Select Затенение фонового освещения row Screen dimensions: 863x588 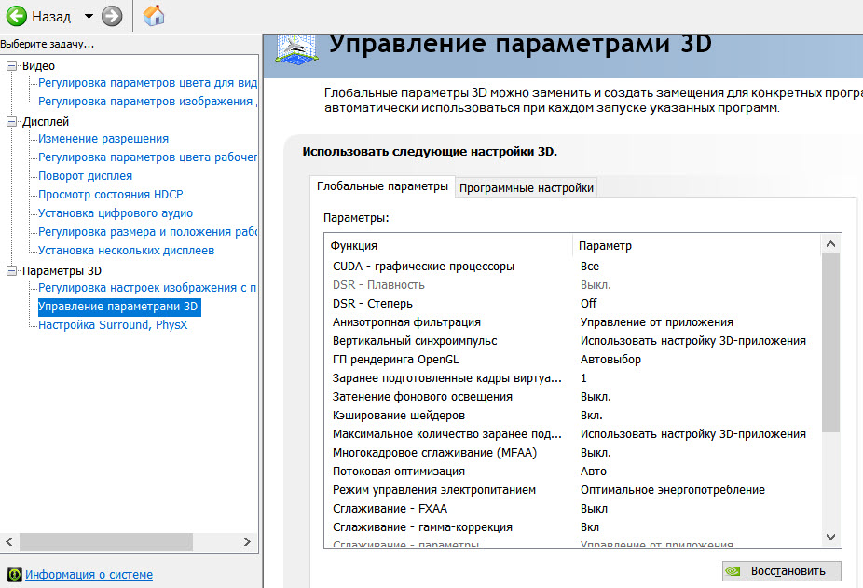point(573,397)
